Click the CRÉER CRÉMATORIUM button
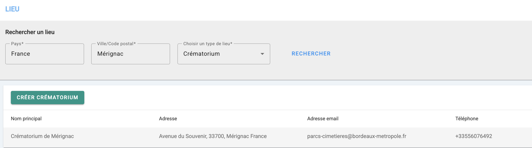This screenshot has width=532, height=148. click(x=48, y=98)
